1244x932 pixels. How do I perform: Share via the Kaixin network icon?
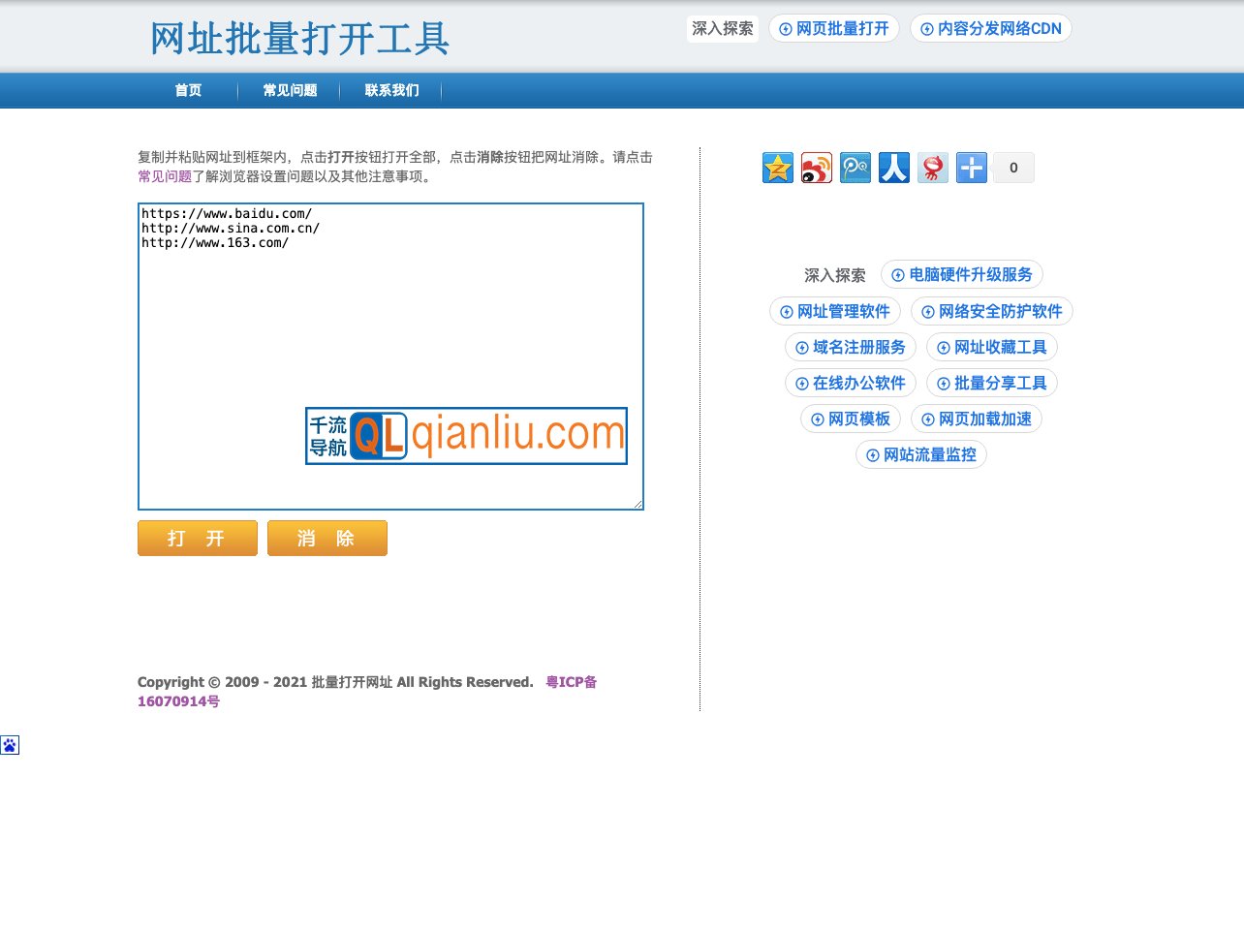932,167
